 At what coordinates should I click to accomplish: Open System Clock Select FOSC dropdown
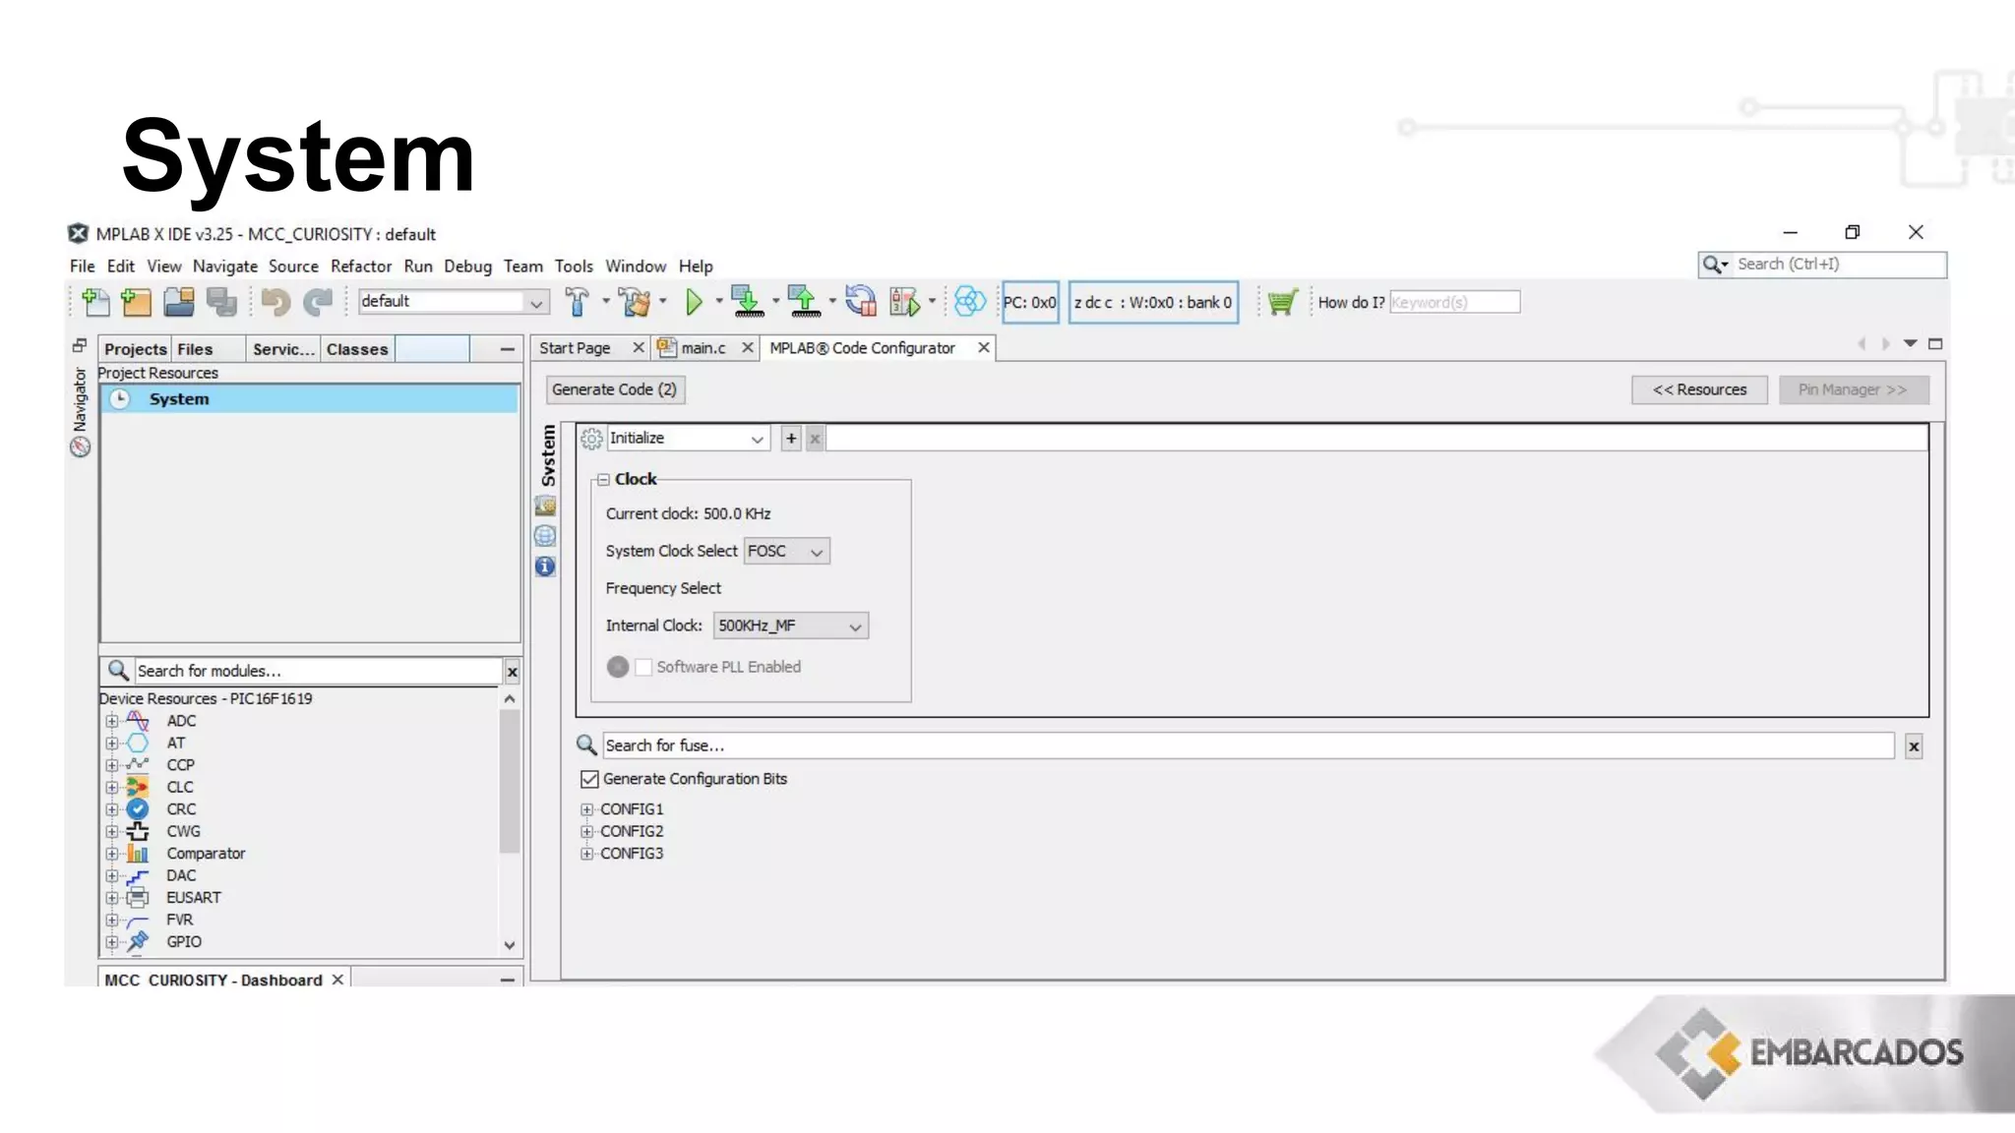[x=786, y=552]
